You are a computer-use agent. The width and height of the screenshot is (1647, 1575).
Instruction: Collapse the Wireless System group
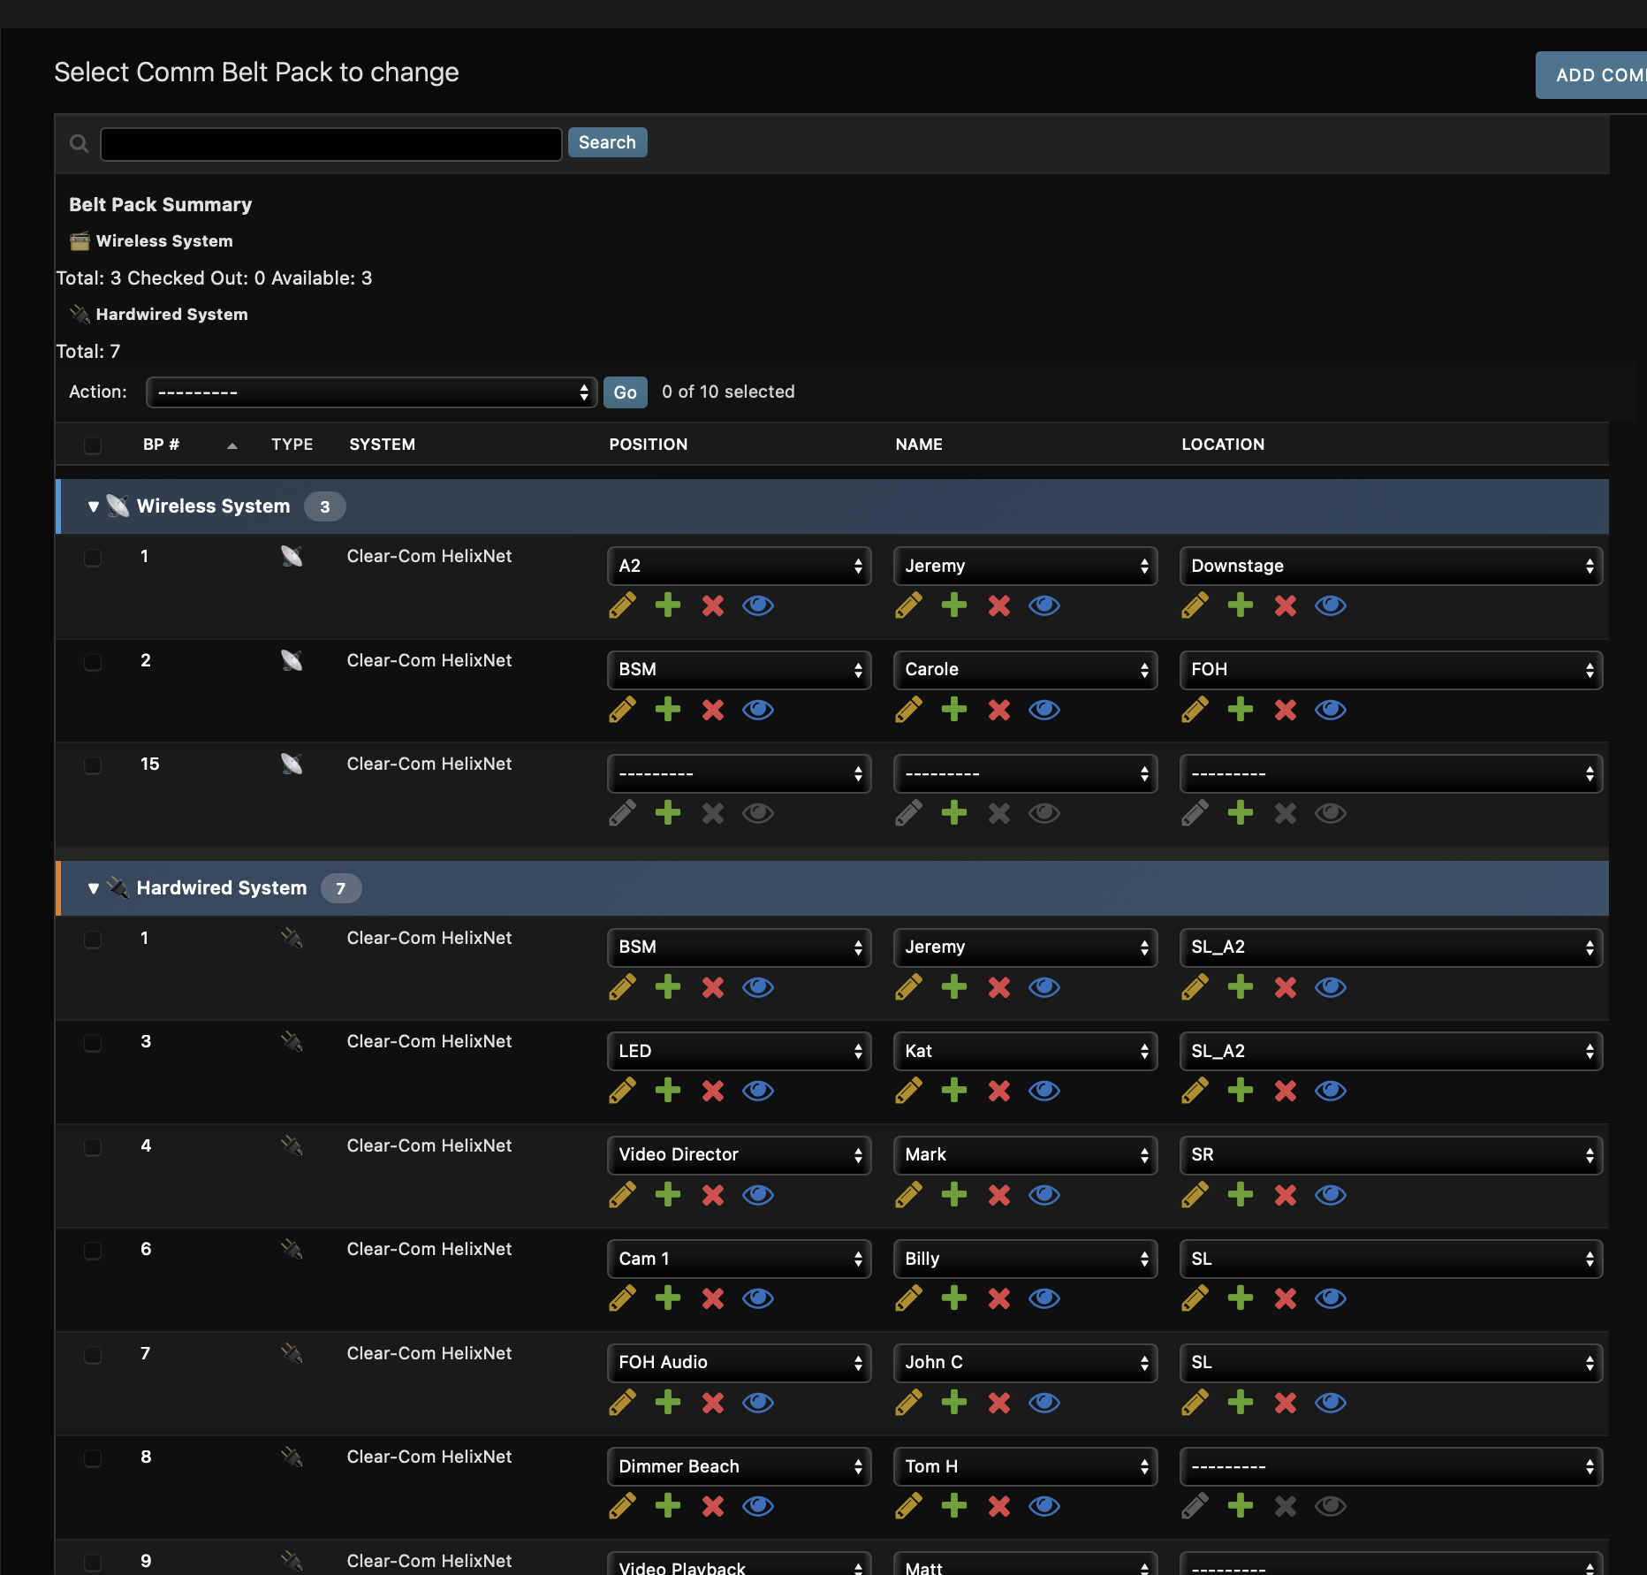coord(94,506)
